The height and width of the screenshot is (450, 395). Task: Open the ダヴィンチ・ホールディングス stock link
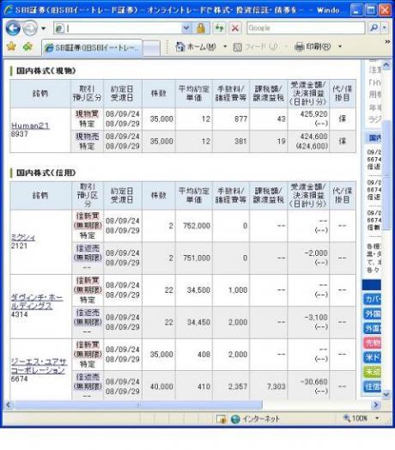click(x=37, y=301)
